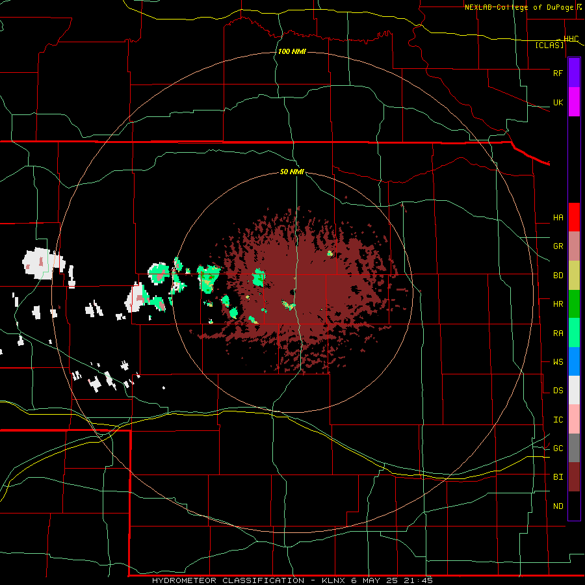This screenshot has height=585, width=585.
Task: Click the brown BI legend swatch
Action: click(574, 477)
